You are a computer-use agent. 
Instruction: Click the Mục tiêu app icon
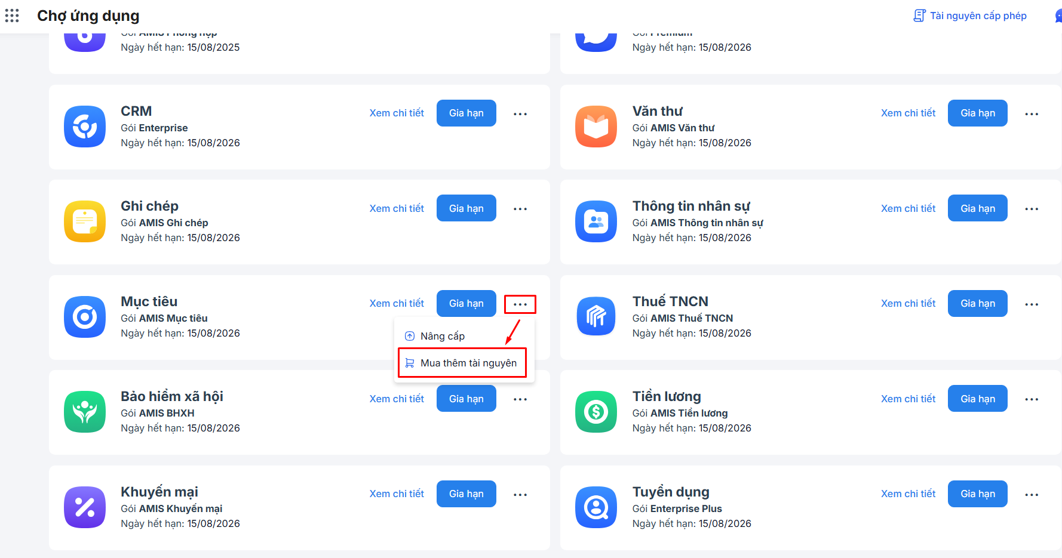pos(85,317)
